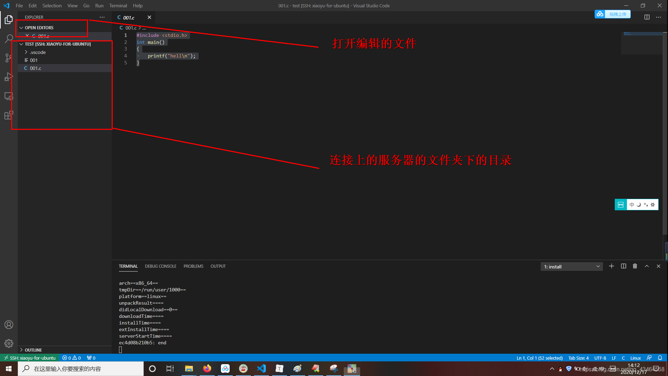
Task: Split the editor to the right
Action: click(x=647, y=17)
